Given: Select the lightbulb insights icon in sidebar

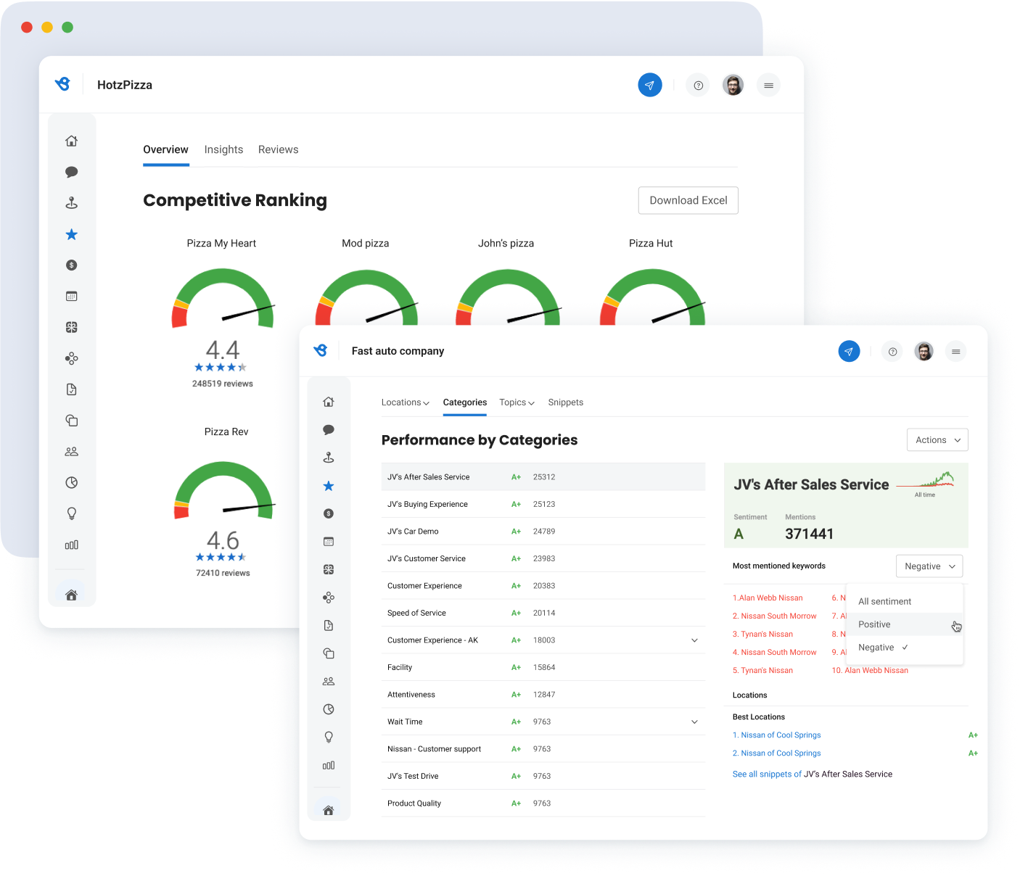Looking at the screenshot, I should coord(329,737).
